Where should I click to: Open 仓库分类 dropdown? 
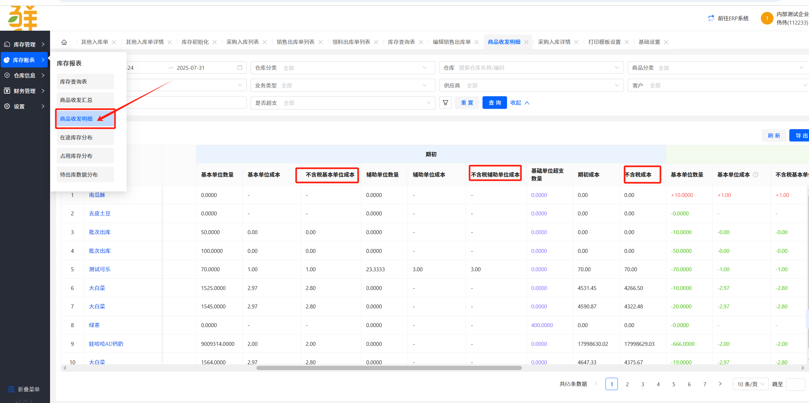[343, 67]
